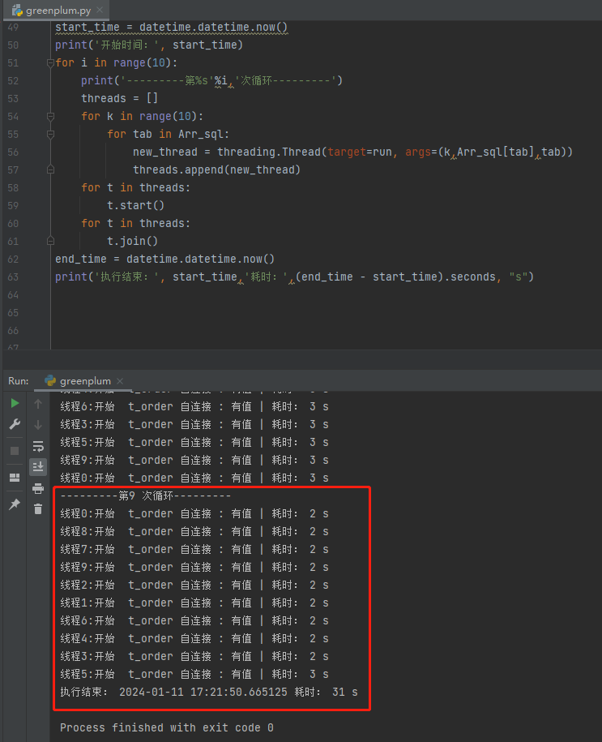Click 'end_time = datetime.datetime.now()' line
The width and height of the screenshot is (602, 742).
click(x=164, y=259)
